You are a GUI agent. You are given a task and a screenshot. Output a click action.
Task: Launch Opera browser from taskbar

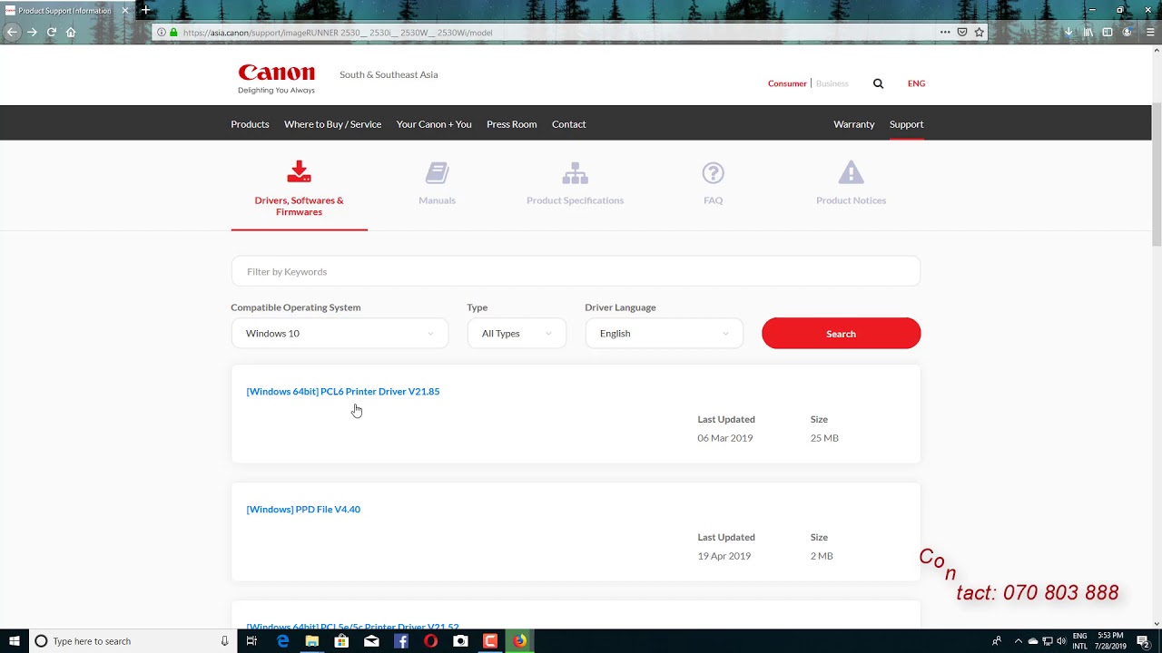coord(430,641)
